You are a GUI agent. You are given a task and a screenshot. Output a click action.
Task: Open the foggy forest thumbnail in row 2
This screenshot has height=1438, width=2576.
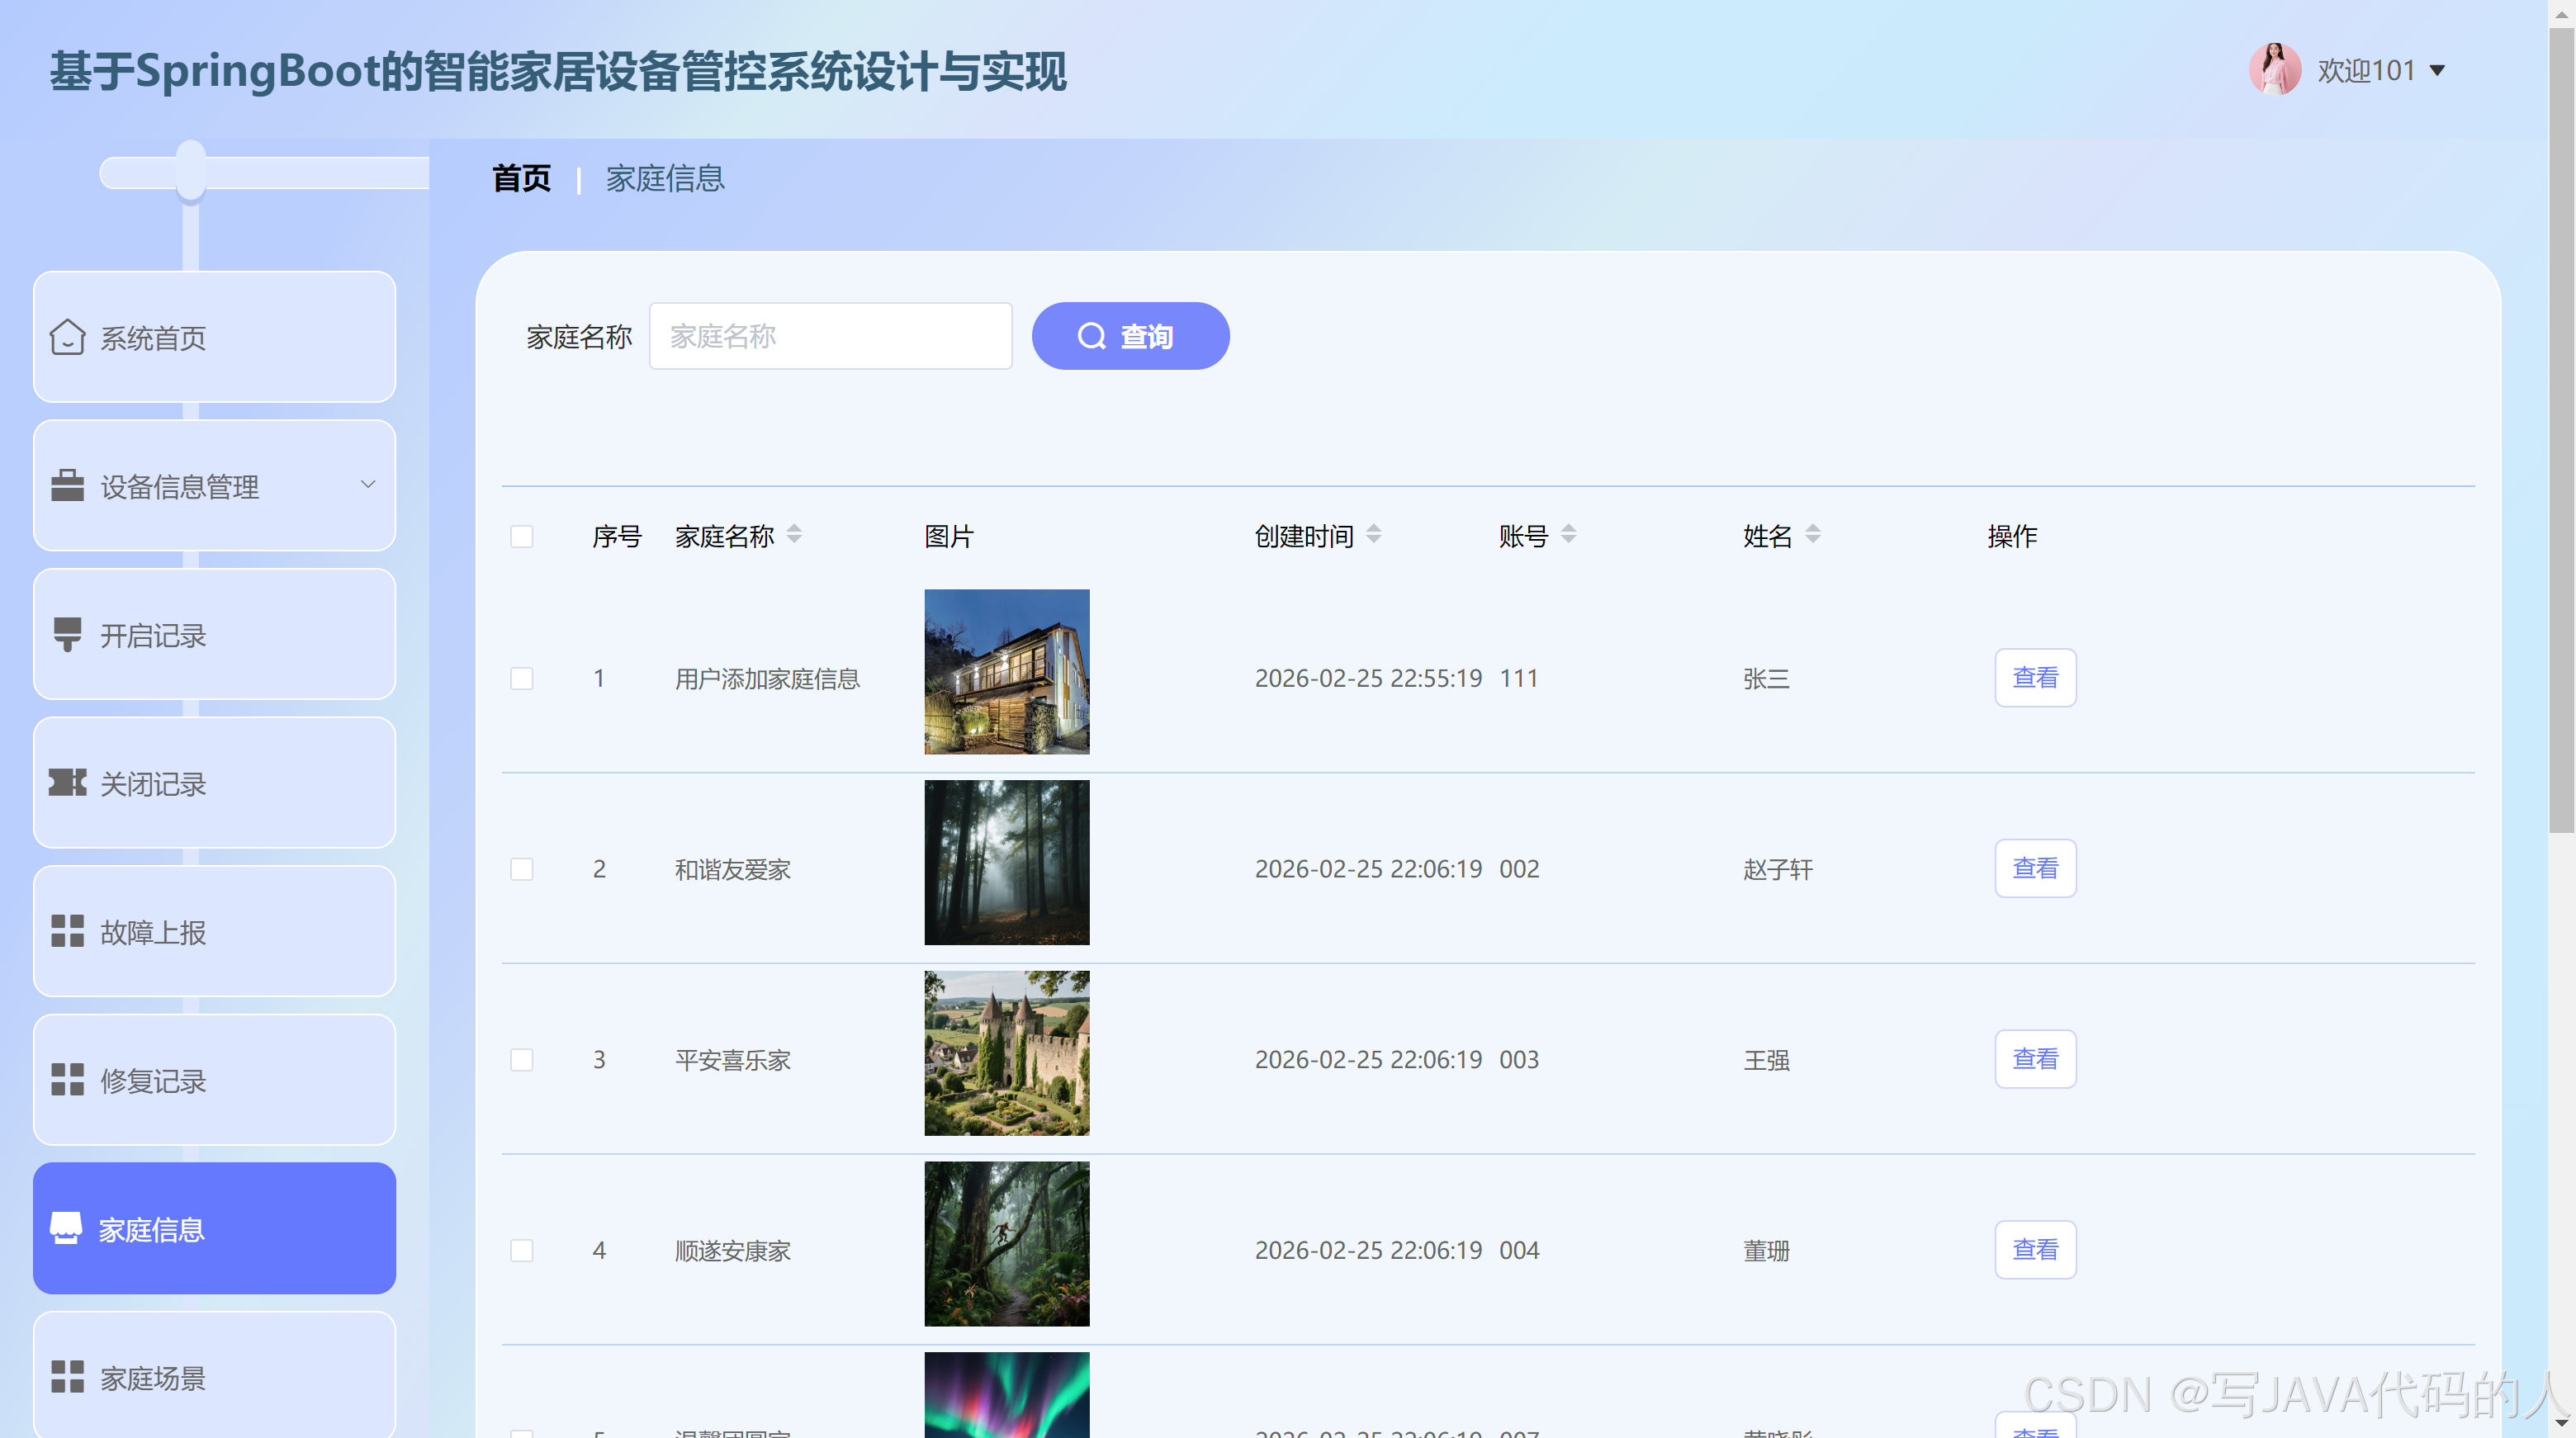pos(1006,862)
